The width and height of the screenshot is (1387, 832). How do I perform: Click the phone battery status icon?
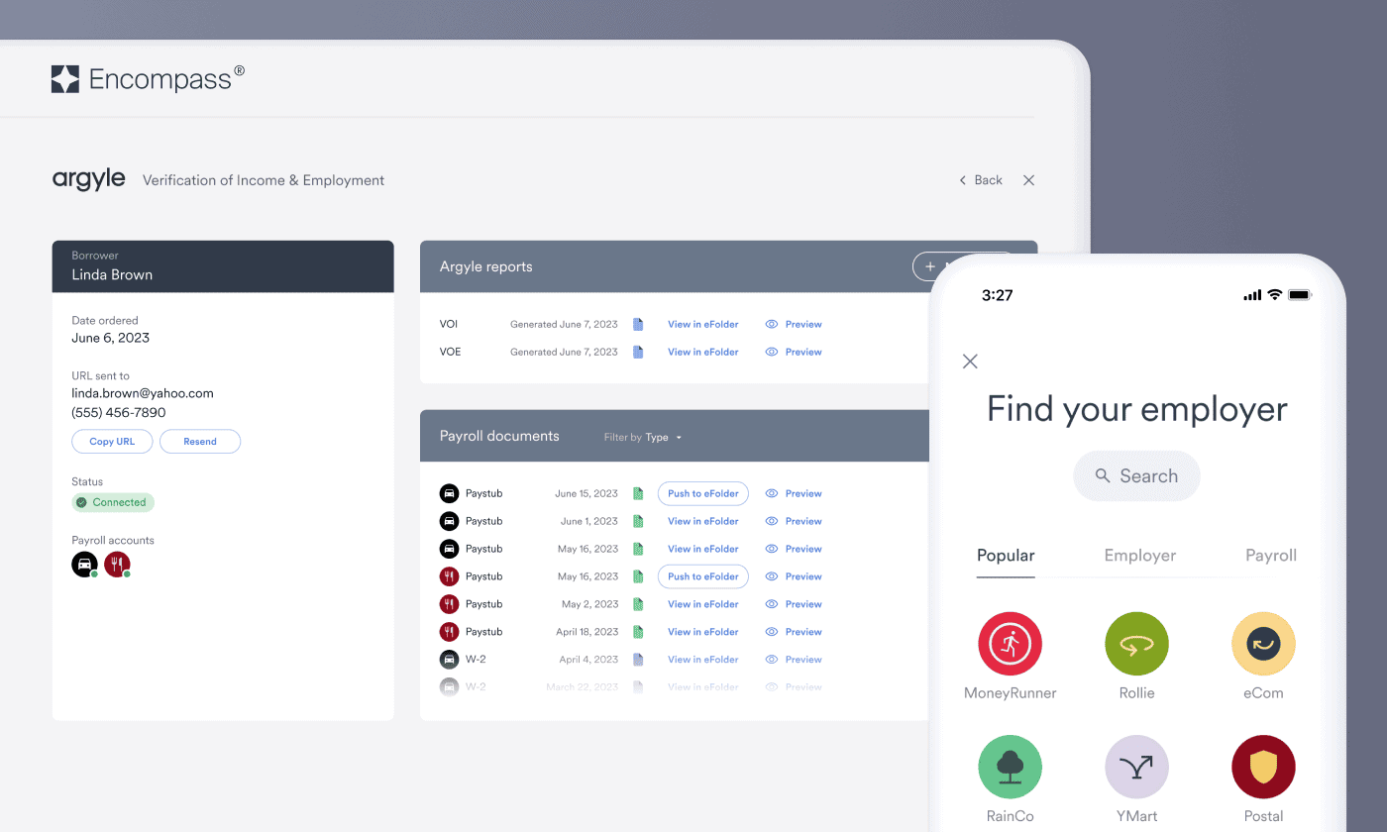[1301, 295]
